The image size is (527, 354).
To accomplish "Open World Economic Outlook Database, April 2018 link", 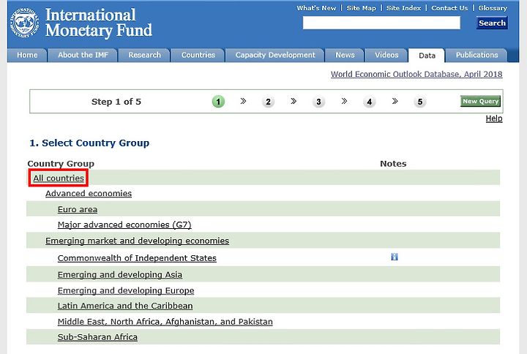I will click(x=416, y=74).
